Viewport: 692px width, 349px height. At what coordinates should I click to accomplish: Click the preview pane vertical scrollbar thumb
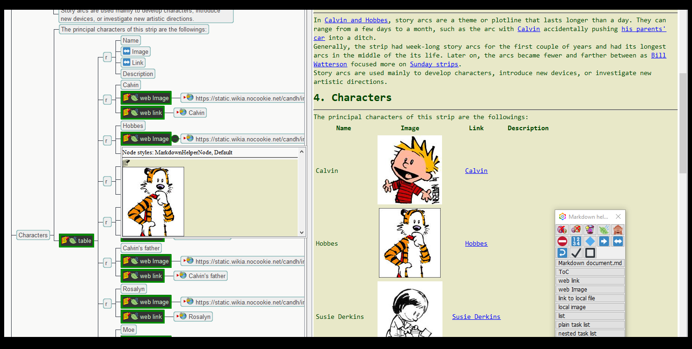point(683,123)
